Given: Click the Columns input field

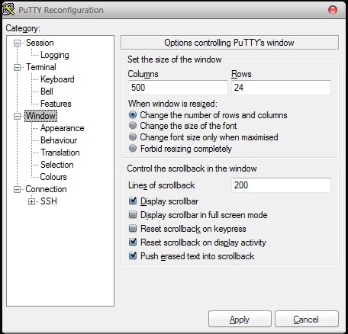Looking at the screenshot, I should pos(178,88).
